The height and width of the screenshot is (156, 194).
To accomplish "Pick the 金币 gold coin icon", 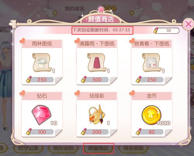I will click(151, 115).
